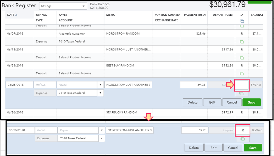Click Cancel button in upper edit row
Image resolution: width=274 pixels, height=156 pixels.
tap(232, 103)
